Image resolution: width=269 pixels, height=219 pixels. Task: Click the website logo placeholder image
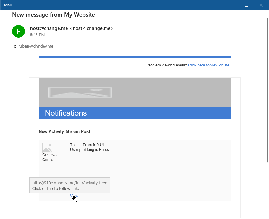tap(80, 92)
